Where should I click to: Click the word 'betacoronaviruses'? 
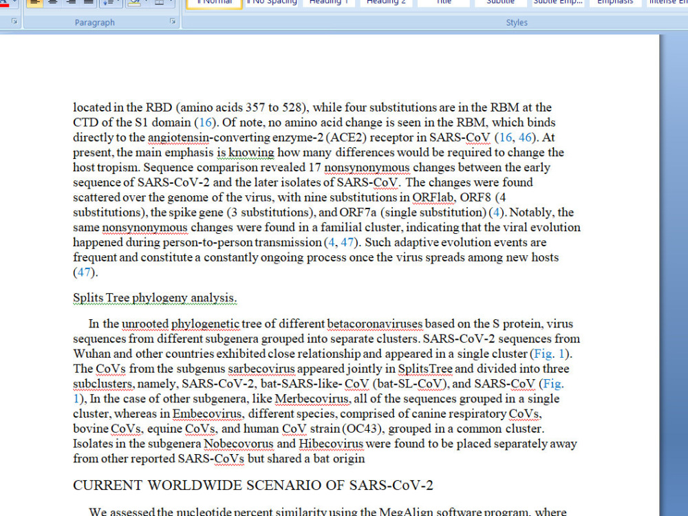tap(375, 324)
